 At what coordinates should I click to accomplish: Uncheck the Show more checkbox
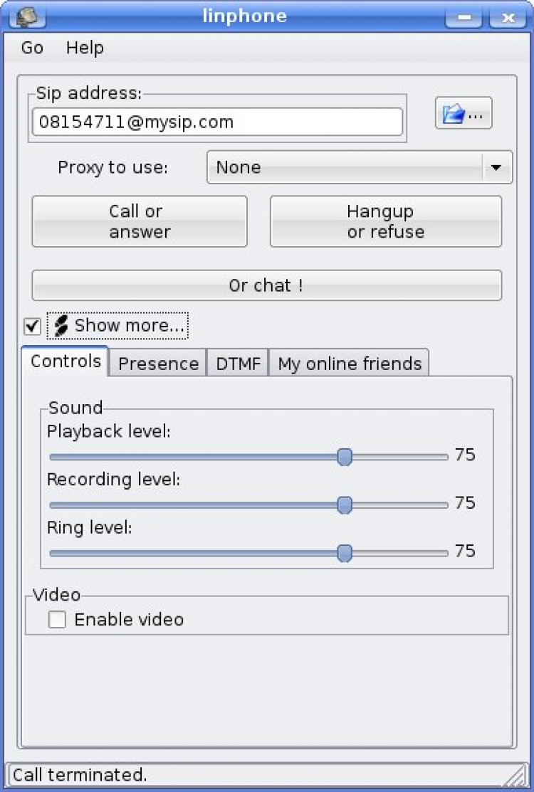[32, 326]
